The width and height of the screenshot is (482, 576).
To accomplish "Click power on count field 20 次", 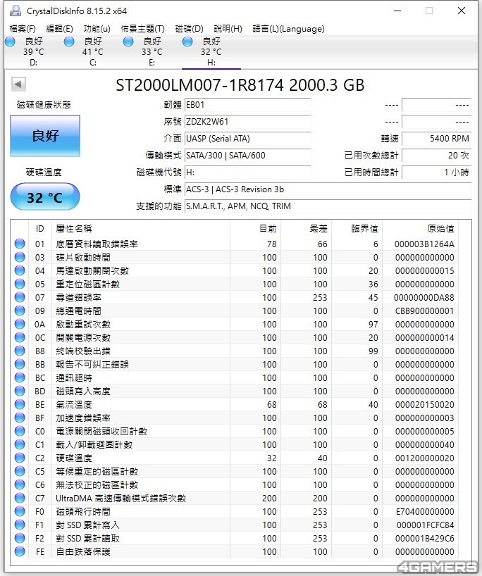I will [436, 156].
